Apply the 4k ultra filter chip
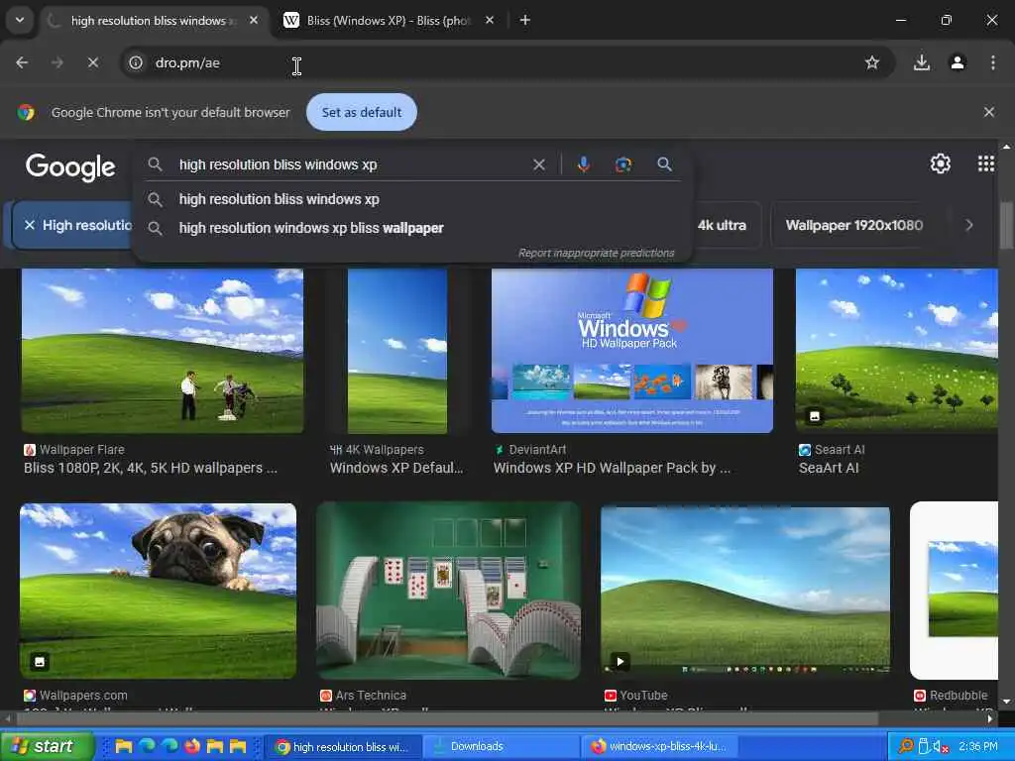 tap(722, 225)
